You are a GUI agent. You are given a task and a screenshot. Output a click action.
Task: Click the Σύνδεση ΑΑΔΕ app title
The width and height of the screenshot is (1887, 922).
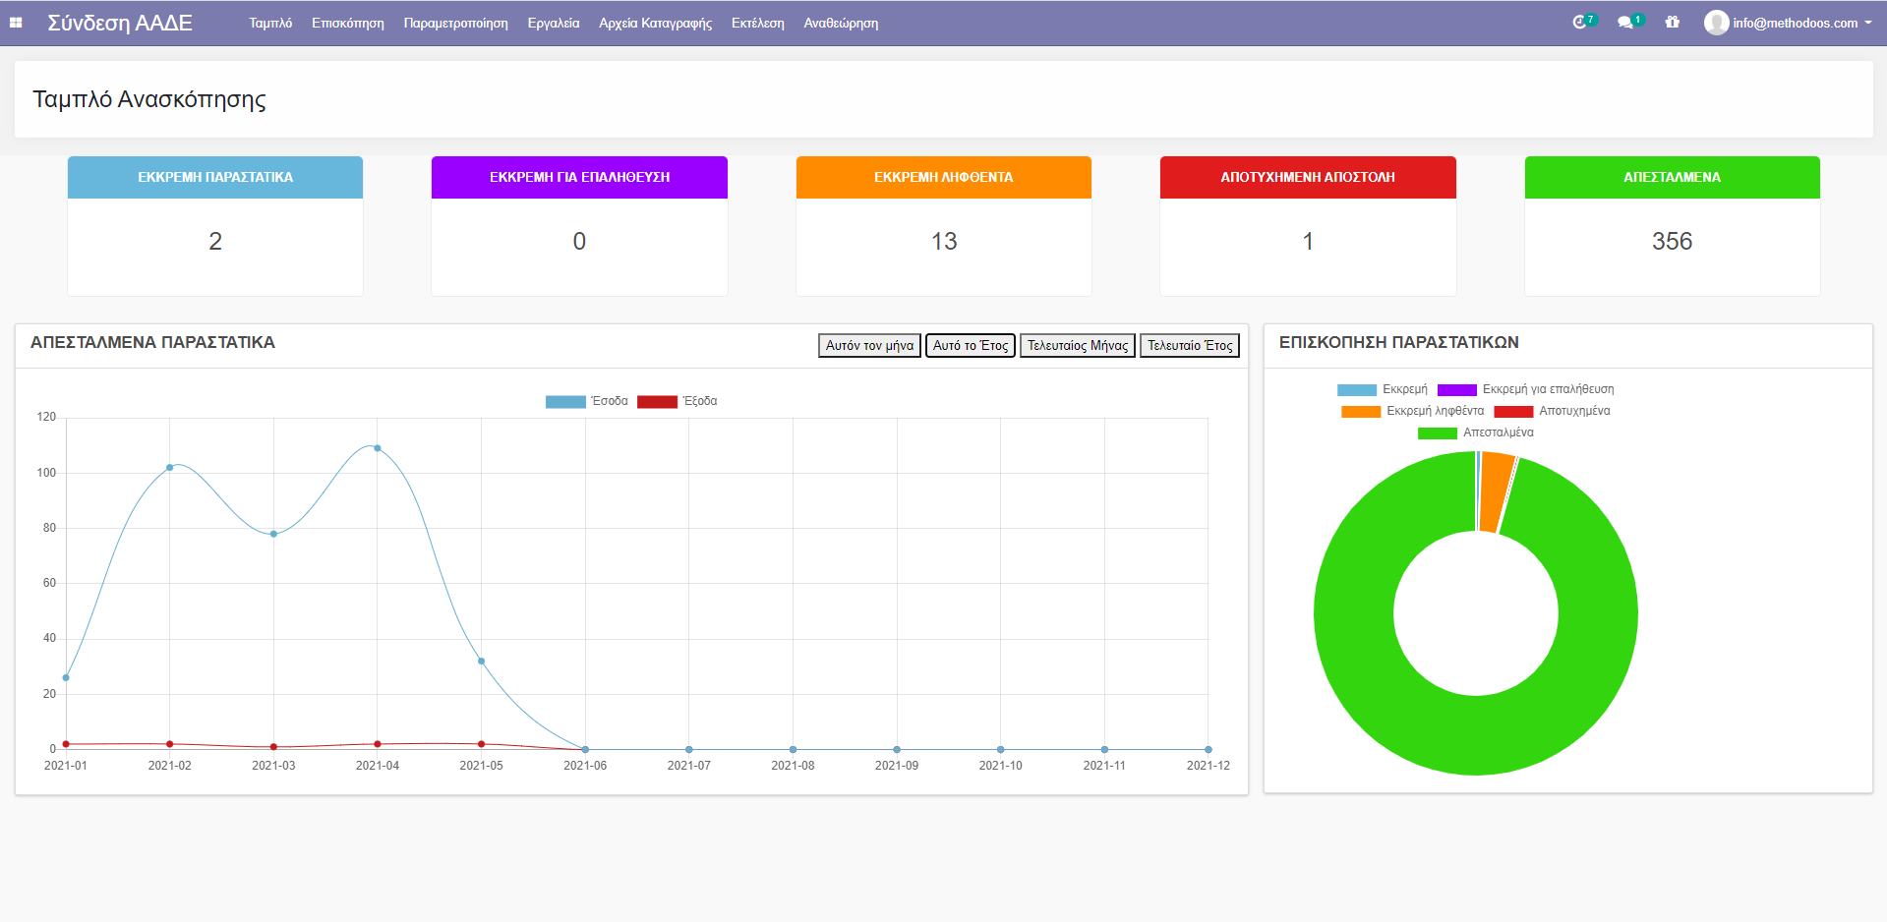click(120, 23)
